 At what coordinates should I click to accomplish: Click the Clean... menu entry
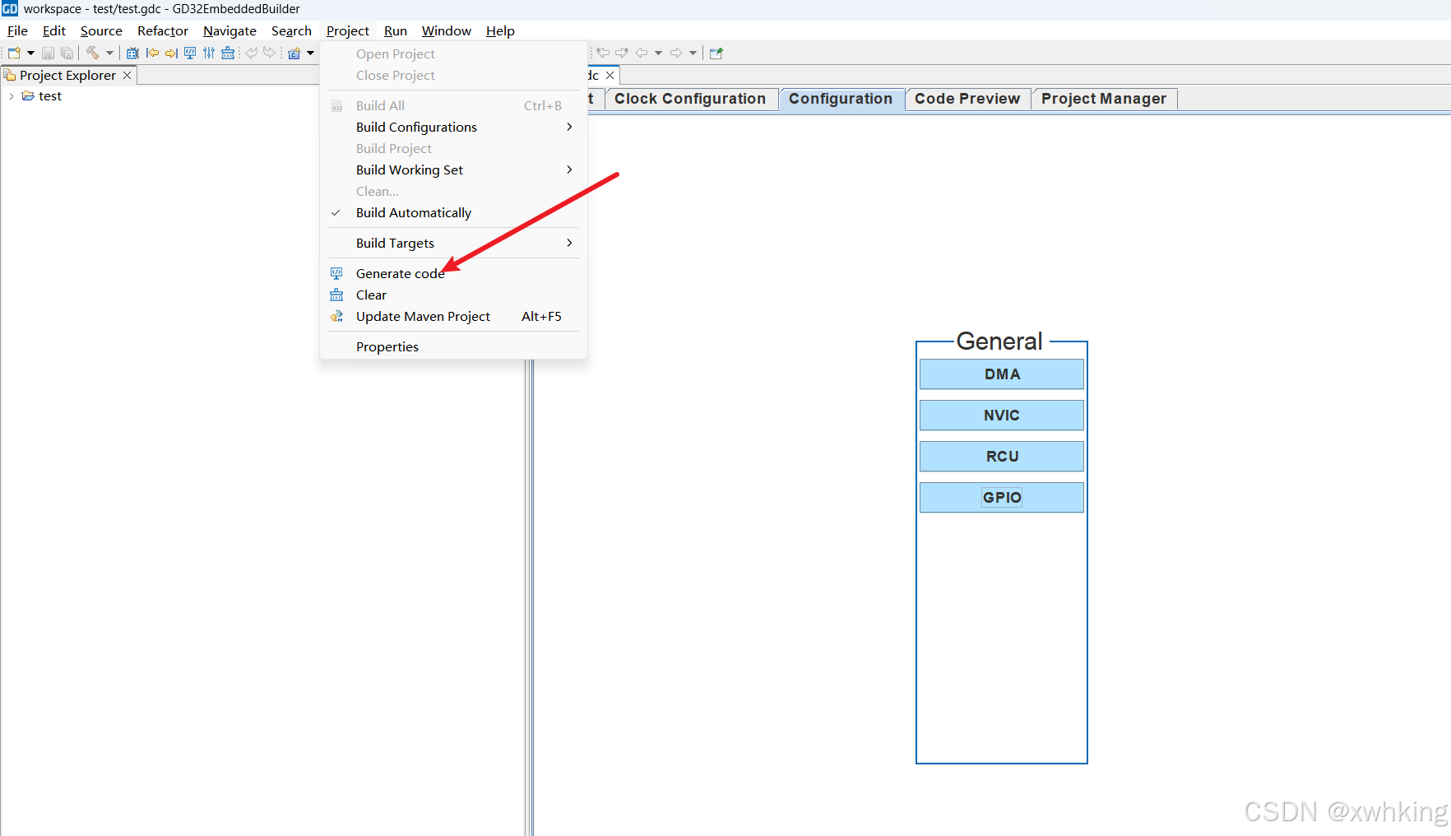tap(453, 191)
